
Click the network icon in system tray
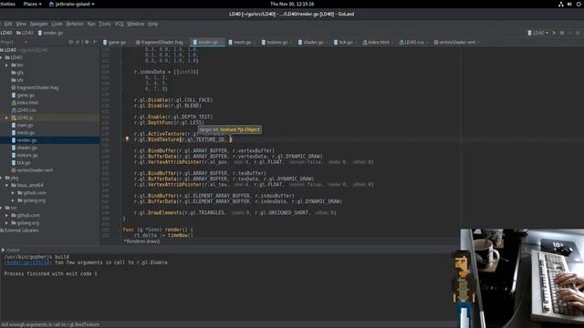561,4
